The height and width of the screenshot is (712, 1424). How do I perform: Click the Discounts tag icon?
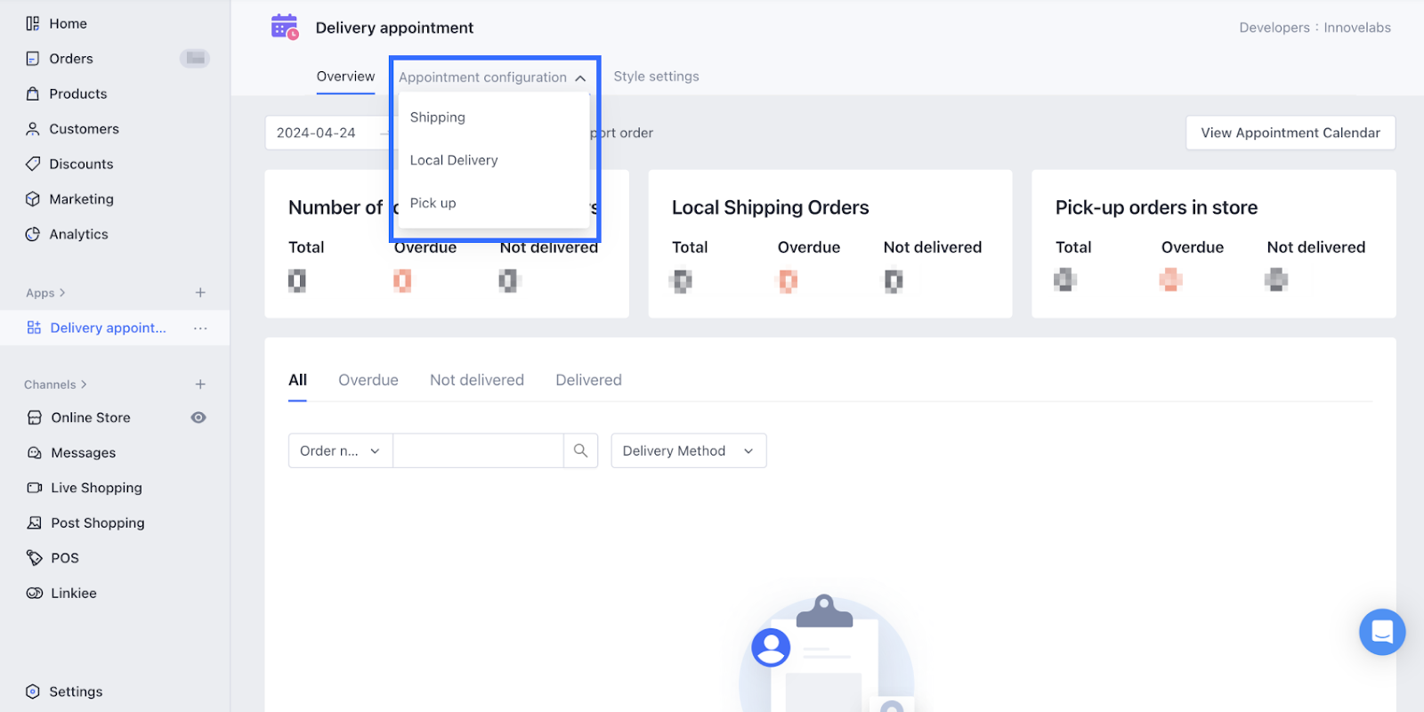33,164
